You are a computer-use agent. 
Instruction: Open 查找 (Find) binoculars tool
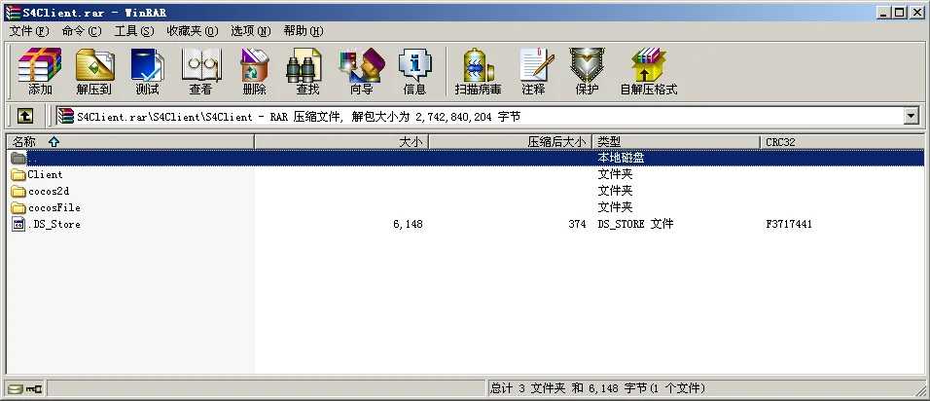click(307, 72)
